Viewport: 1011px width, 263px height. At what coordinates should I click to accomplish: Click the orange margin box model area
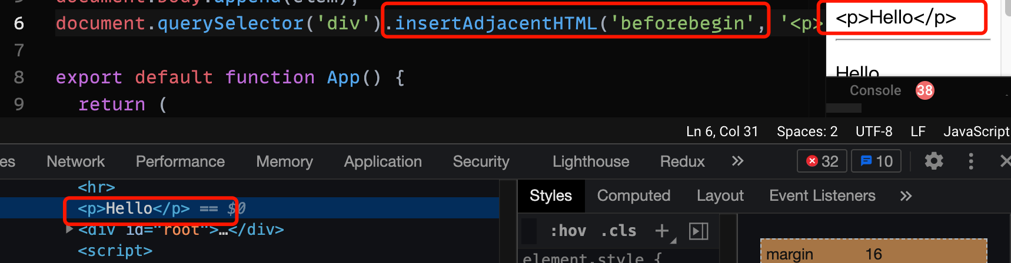pyautogui.click(x=873, y=251)
